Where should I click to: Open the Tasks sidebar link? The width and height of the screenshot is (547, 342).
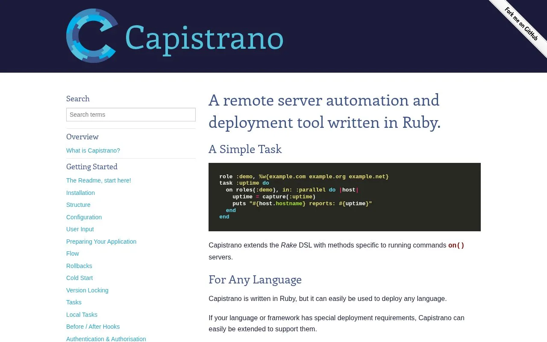[74, 302]
